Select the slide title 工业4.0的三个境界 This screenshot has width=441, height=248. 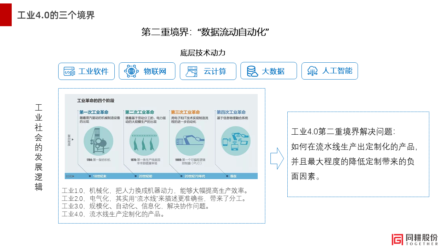[x=56, y=15]
